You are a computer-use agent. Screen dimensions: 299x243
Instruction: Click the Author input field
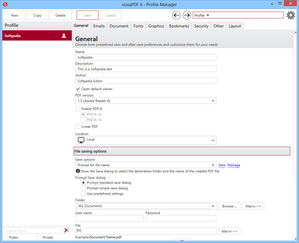click(x=146, y=81)
